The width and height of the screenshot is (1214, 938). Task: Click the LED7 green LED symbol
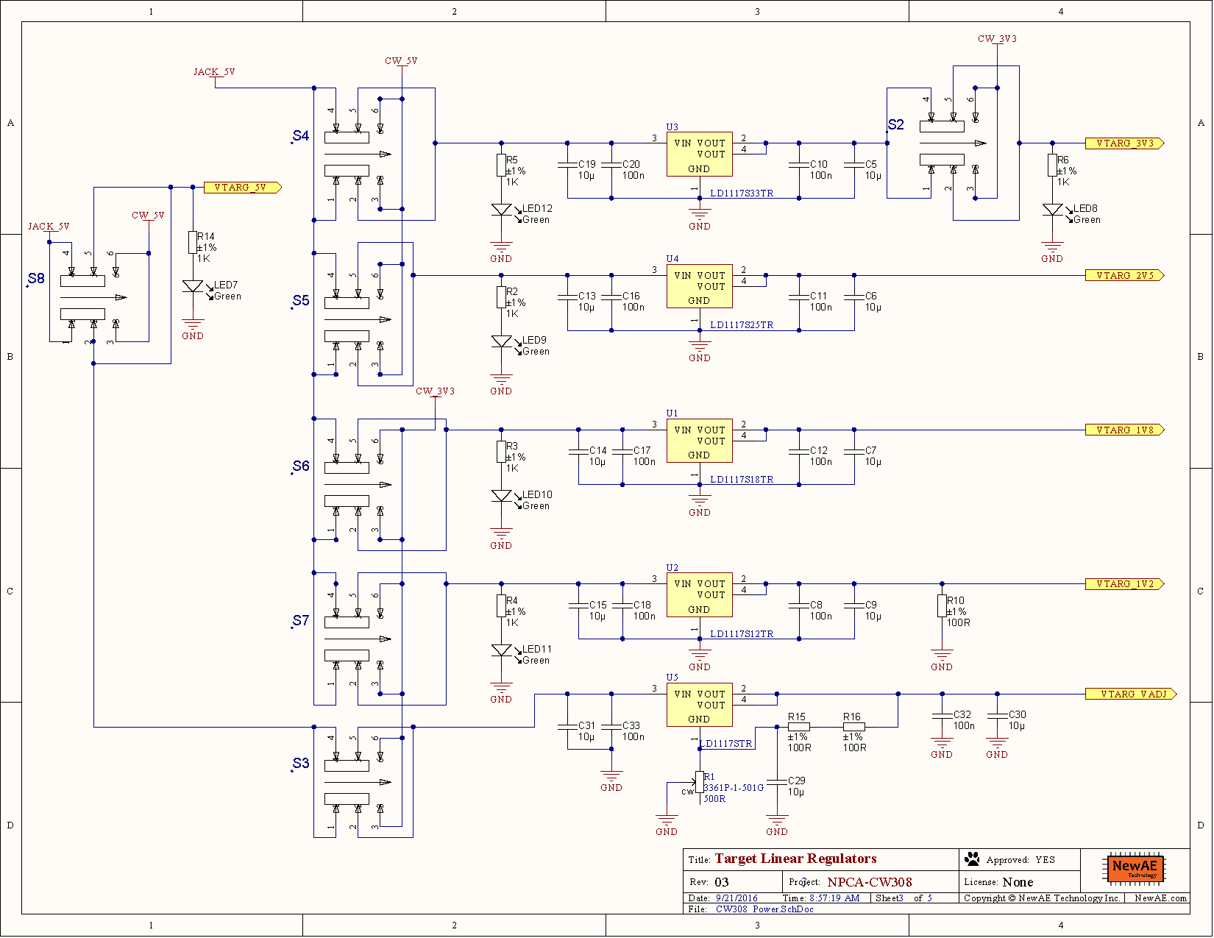(x=193, y=287)
